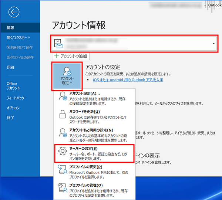Open オプション from the sidebar

coord(13,108)
